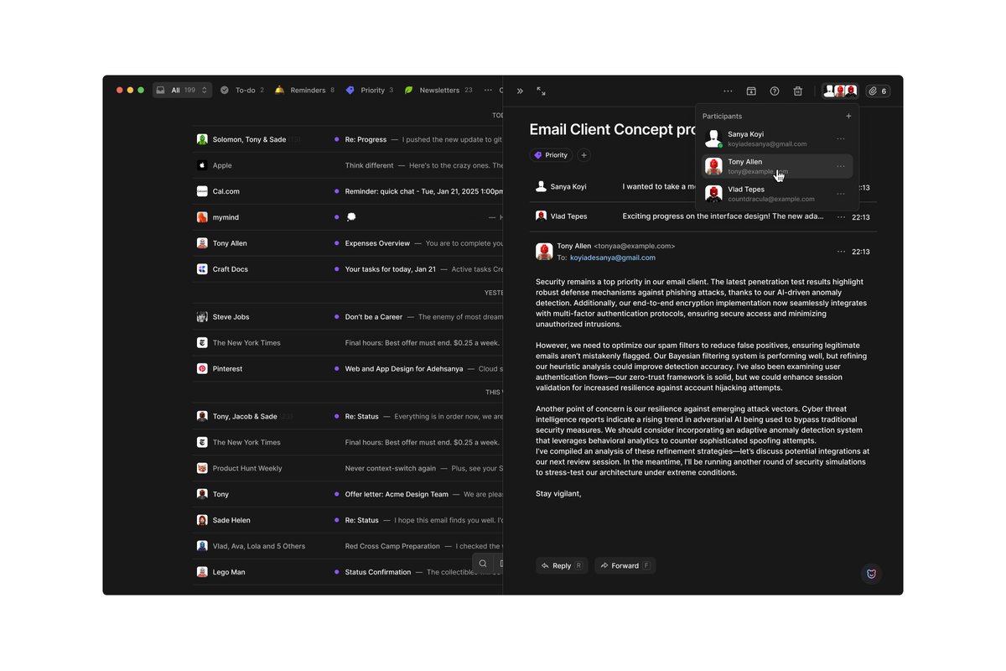
Task: Click the archive icon in the toolbar
Action: coord(751,91)
